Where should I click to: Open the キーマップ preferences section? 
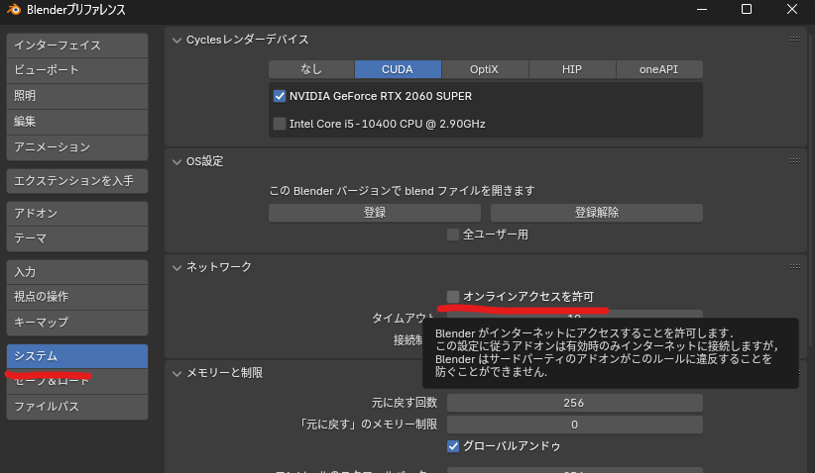click(x=77, y=323)
